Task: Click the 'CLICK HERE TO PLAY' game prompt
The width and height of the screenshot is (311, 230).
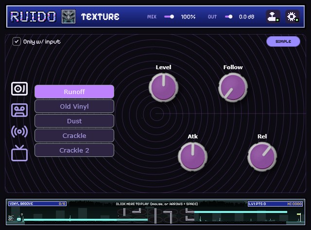Action: click(156, 204)
